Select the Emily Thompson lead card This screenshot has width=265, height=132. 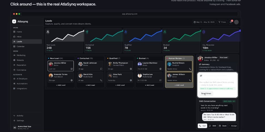[x=120, y=66]
